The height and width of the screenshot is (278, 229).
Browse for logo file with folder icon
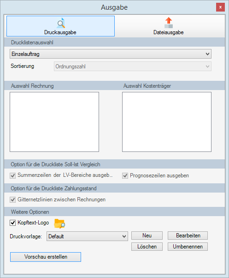point(59,224)
